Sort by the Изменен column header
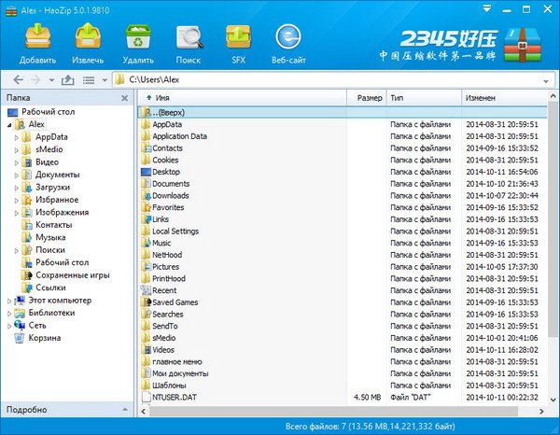 click(x=505, y=98)
